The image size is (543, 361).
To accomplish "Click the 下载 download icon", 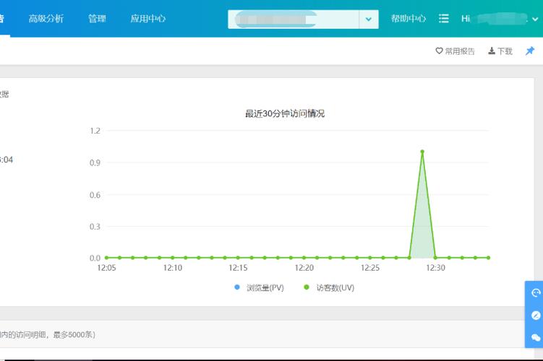I will (x=492, y=51).
